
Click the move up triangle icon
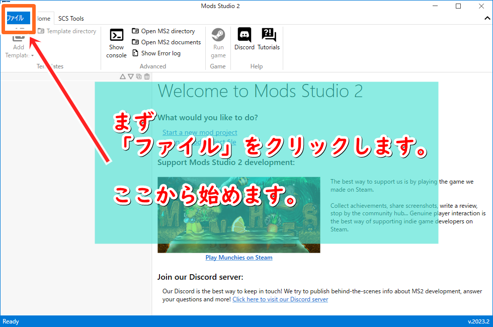point(123,76)
